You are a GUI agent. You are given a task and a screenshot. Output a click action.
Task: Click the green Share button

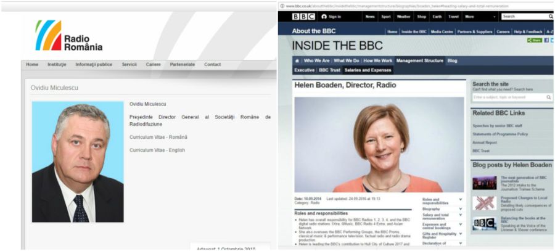pyautogui.click(x=535, y=40)
